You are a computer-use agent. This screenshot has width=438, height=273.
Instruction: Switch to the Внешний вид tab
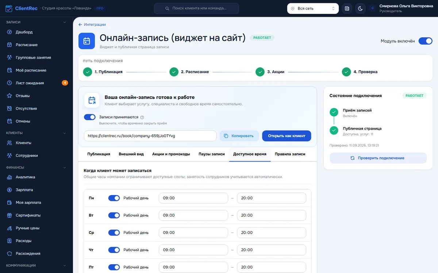point(131,154)
